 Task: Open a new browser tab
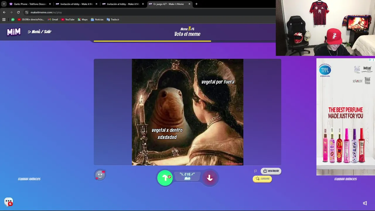click(x=196, y=4)
